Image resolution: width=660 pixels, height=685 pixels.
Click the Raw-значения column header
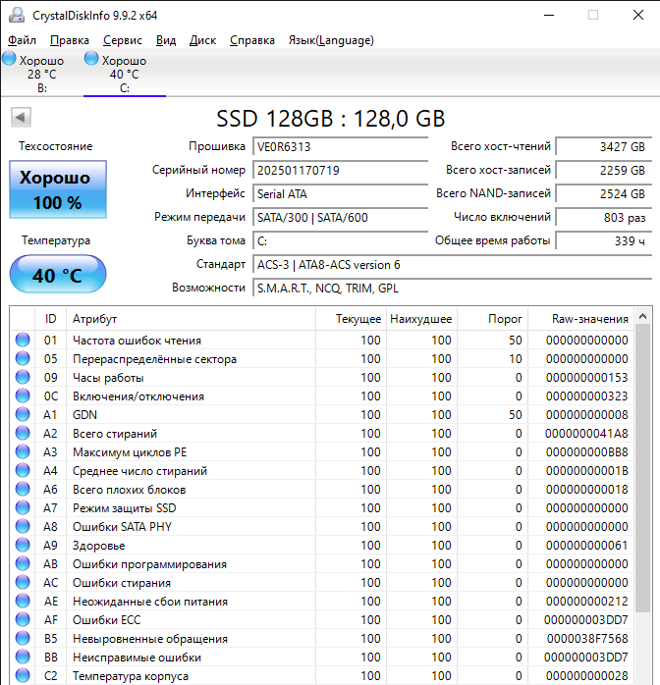click(x=580, y=319)
